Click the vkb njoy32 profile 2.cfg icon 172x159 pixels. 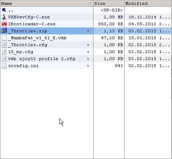4,59
